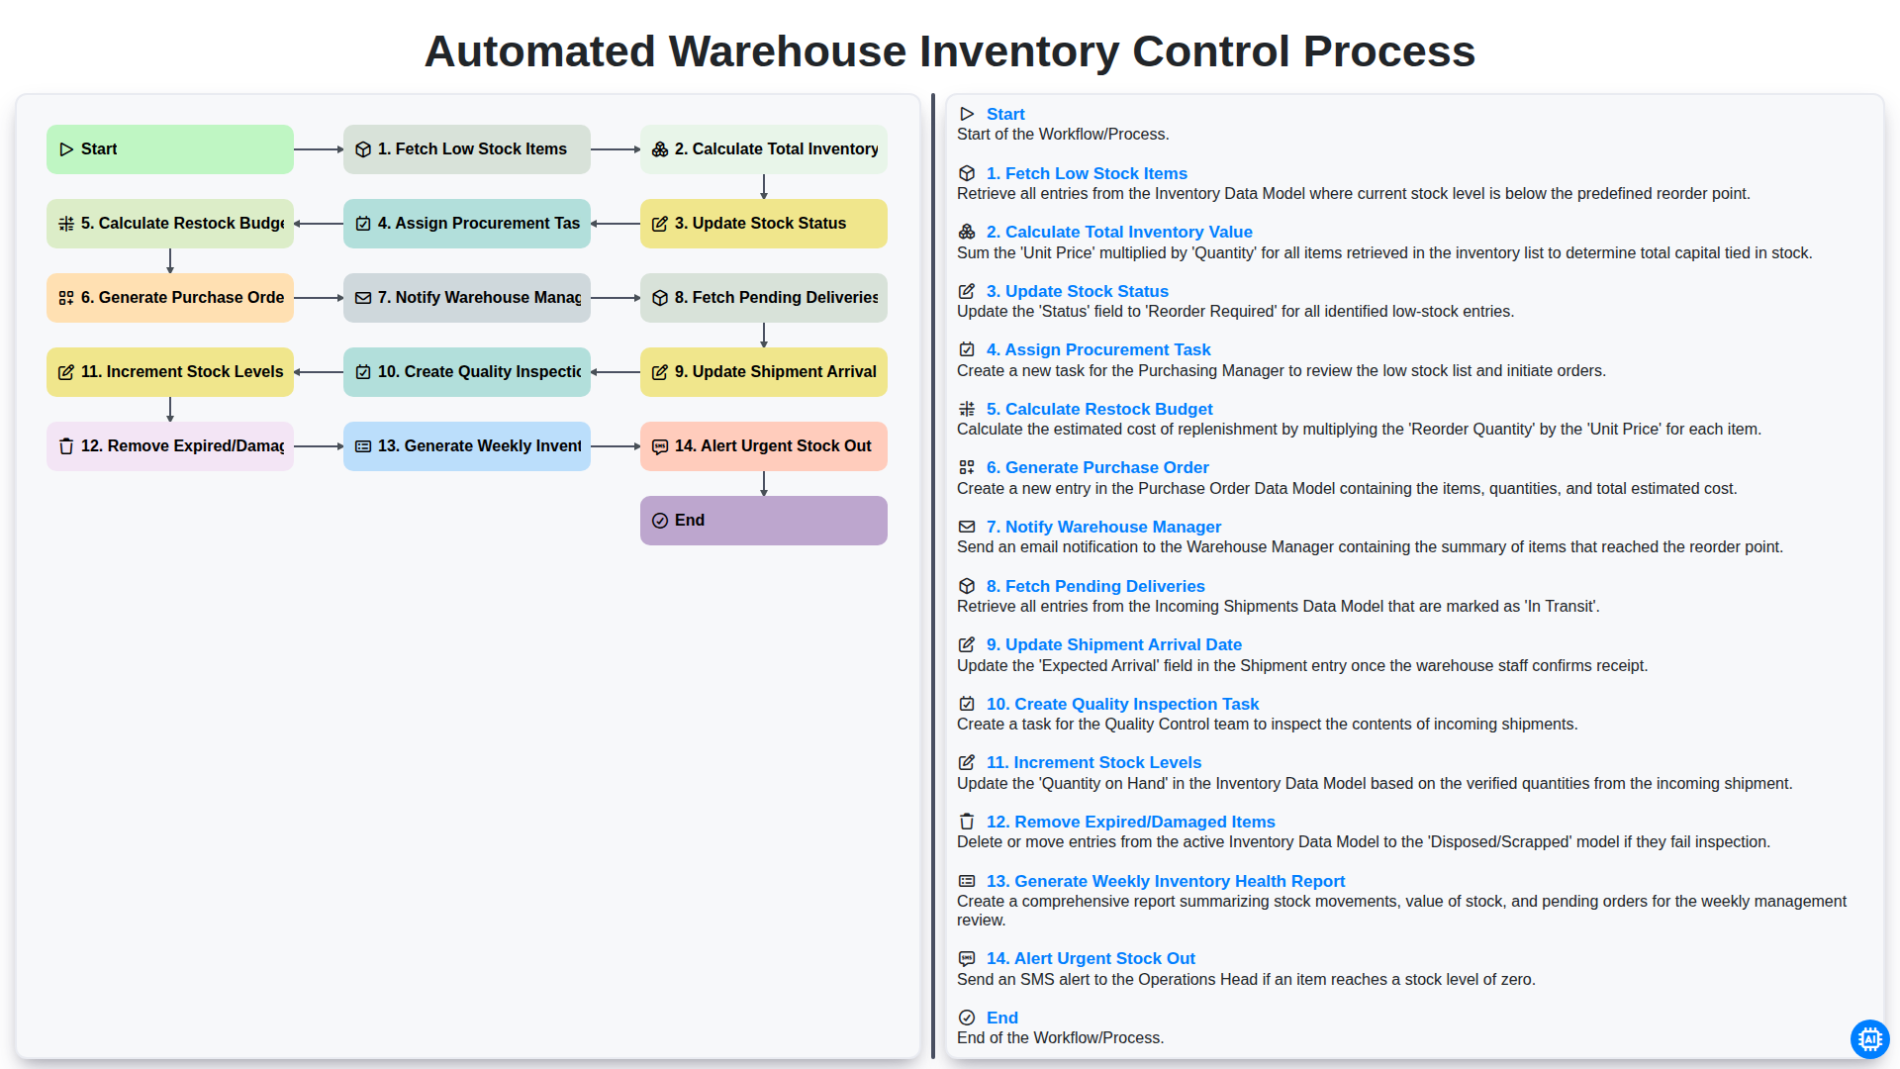The width and height of the screenshot is (1900, 1069).
Task: Click checklist icon in Assign Procurement Task node
Action: pyautogui.click(x=363, y=224)
